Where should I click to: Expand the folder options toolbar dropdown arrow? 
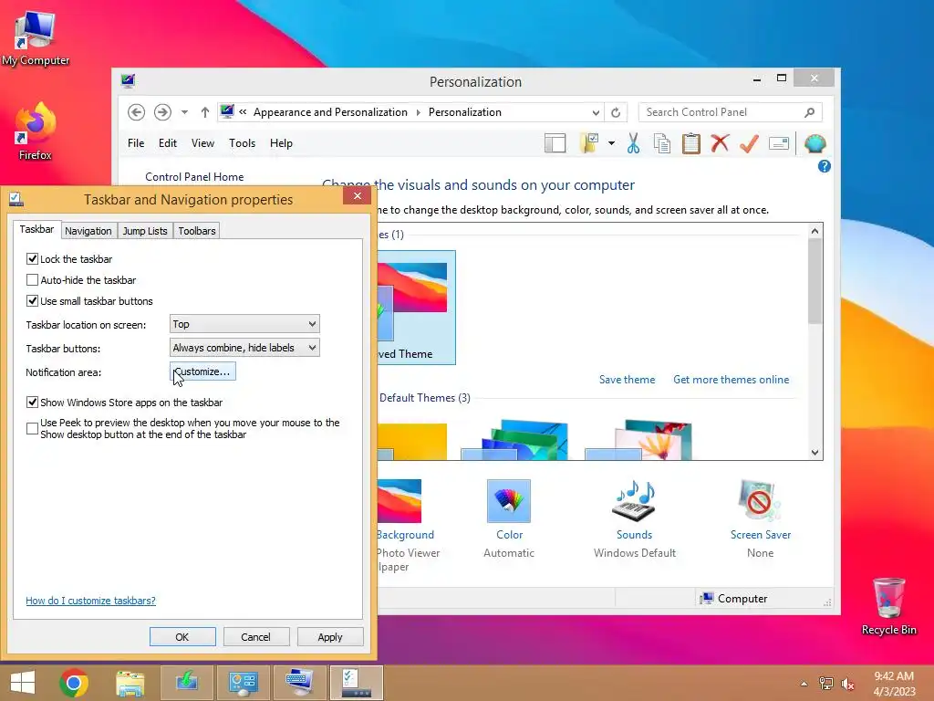pyautogui.click(x=611, y=143)
